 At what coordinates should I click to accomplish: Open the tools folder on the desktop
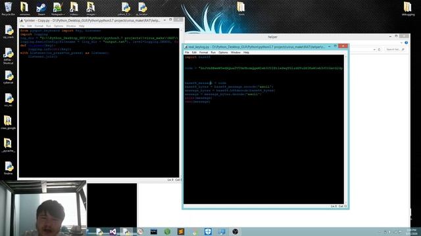pyautogui.click(x=241, y=8)
